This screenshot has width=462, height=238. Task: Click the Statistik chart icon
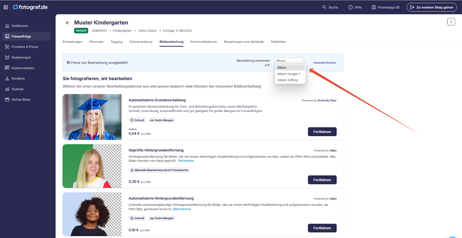tap(7, 89)
